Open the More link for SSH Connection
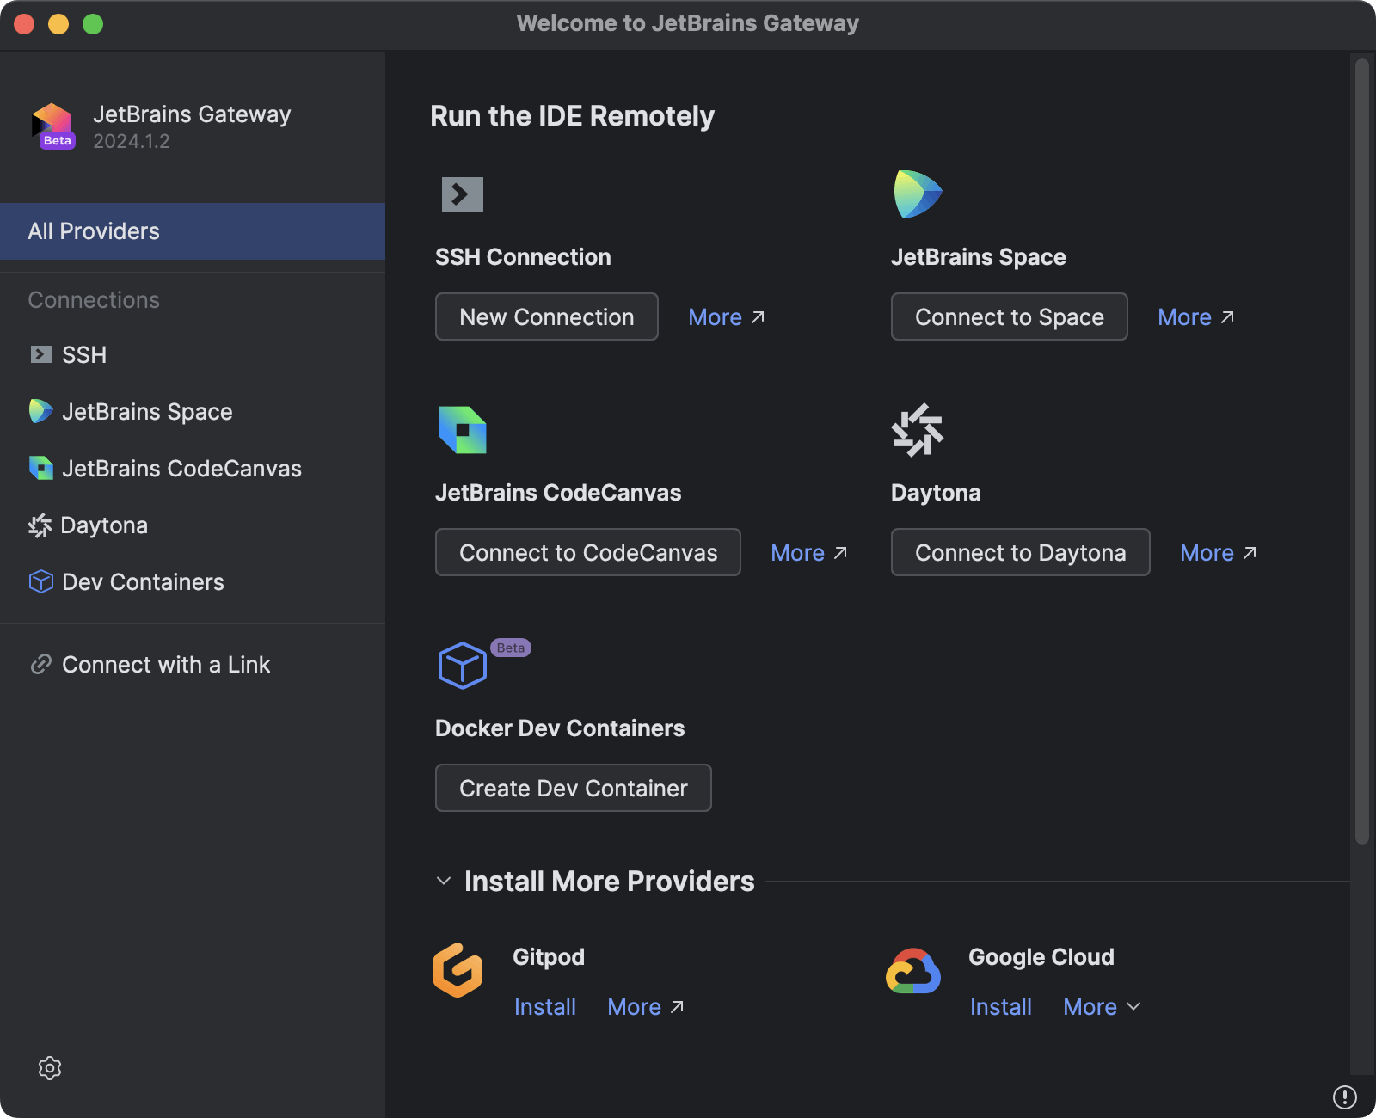1376x1118 pixels. (727, 317)
